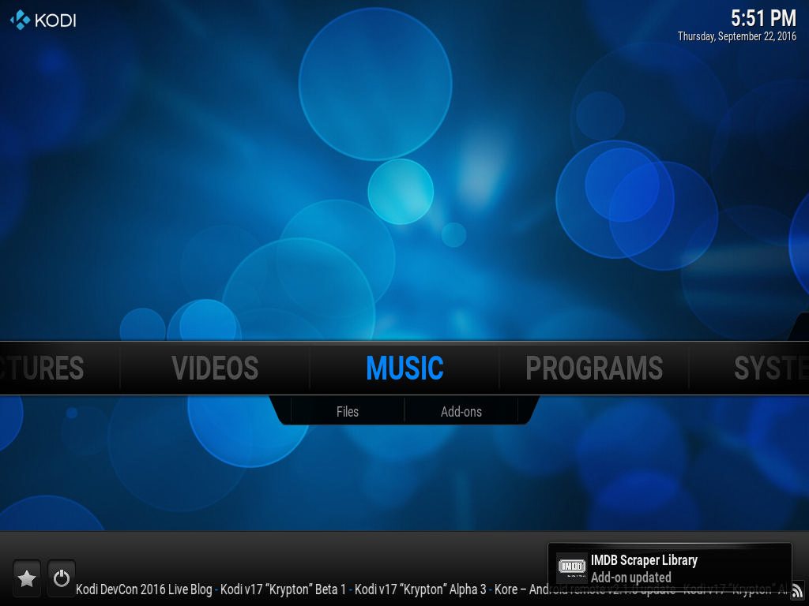Click the 'Kodi DevCon 2016 Live Blog' headline
Viewport: 809px width, 606px height.
click(x=144, y=589)
